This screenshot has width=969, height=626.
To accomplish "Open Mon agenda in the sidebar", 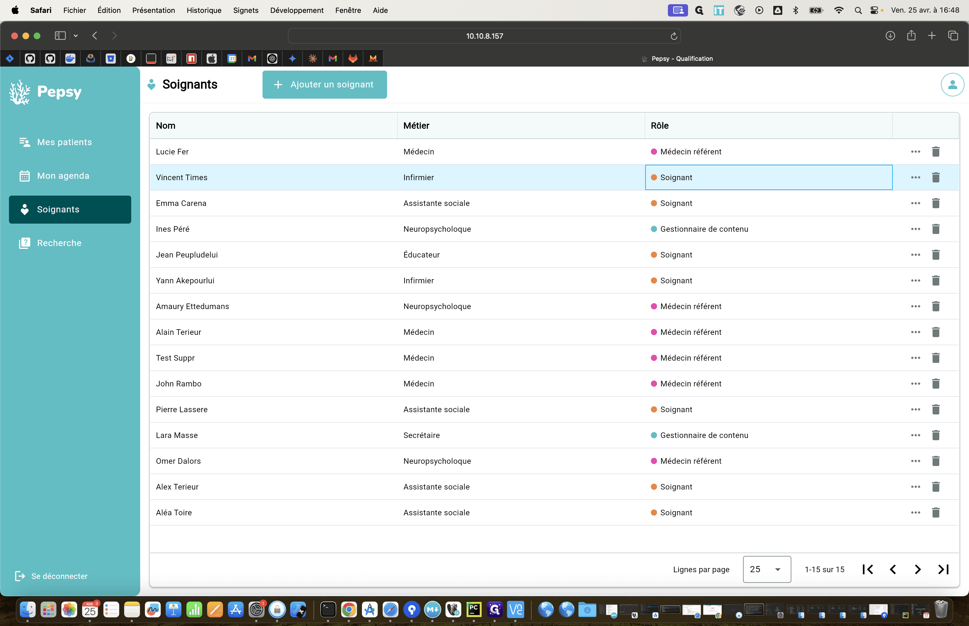I will click(70, 176).
